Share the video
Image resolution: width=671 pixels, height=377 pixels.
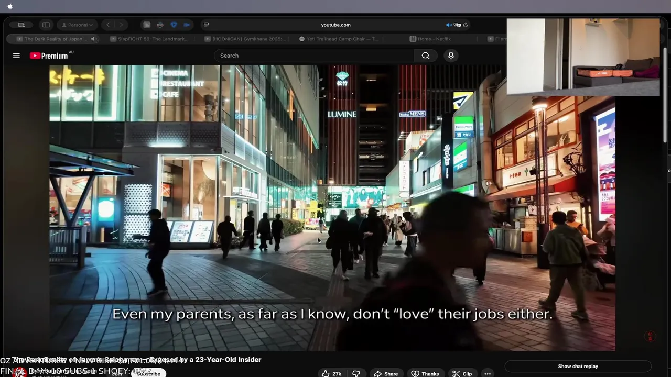coord(386,374)
